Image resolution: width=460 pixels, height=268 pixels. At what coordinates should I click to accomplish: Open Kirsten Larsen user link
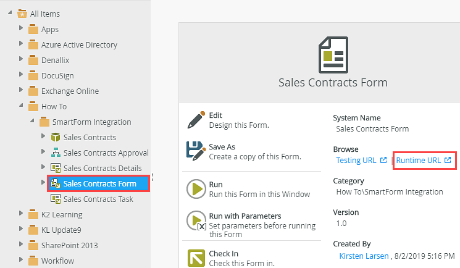coord(364,256)
